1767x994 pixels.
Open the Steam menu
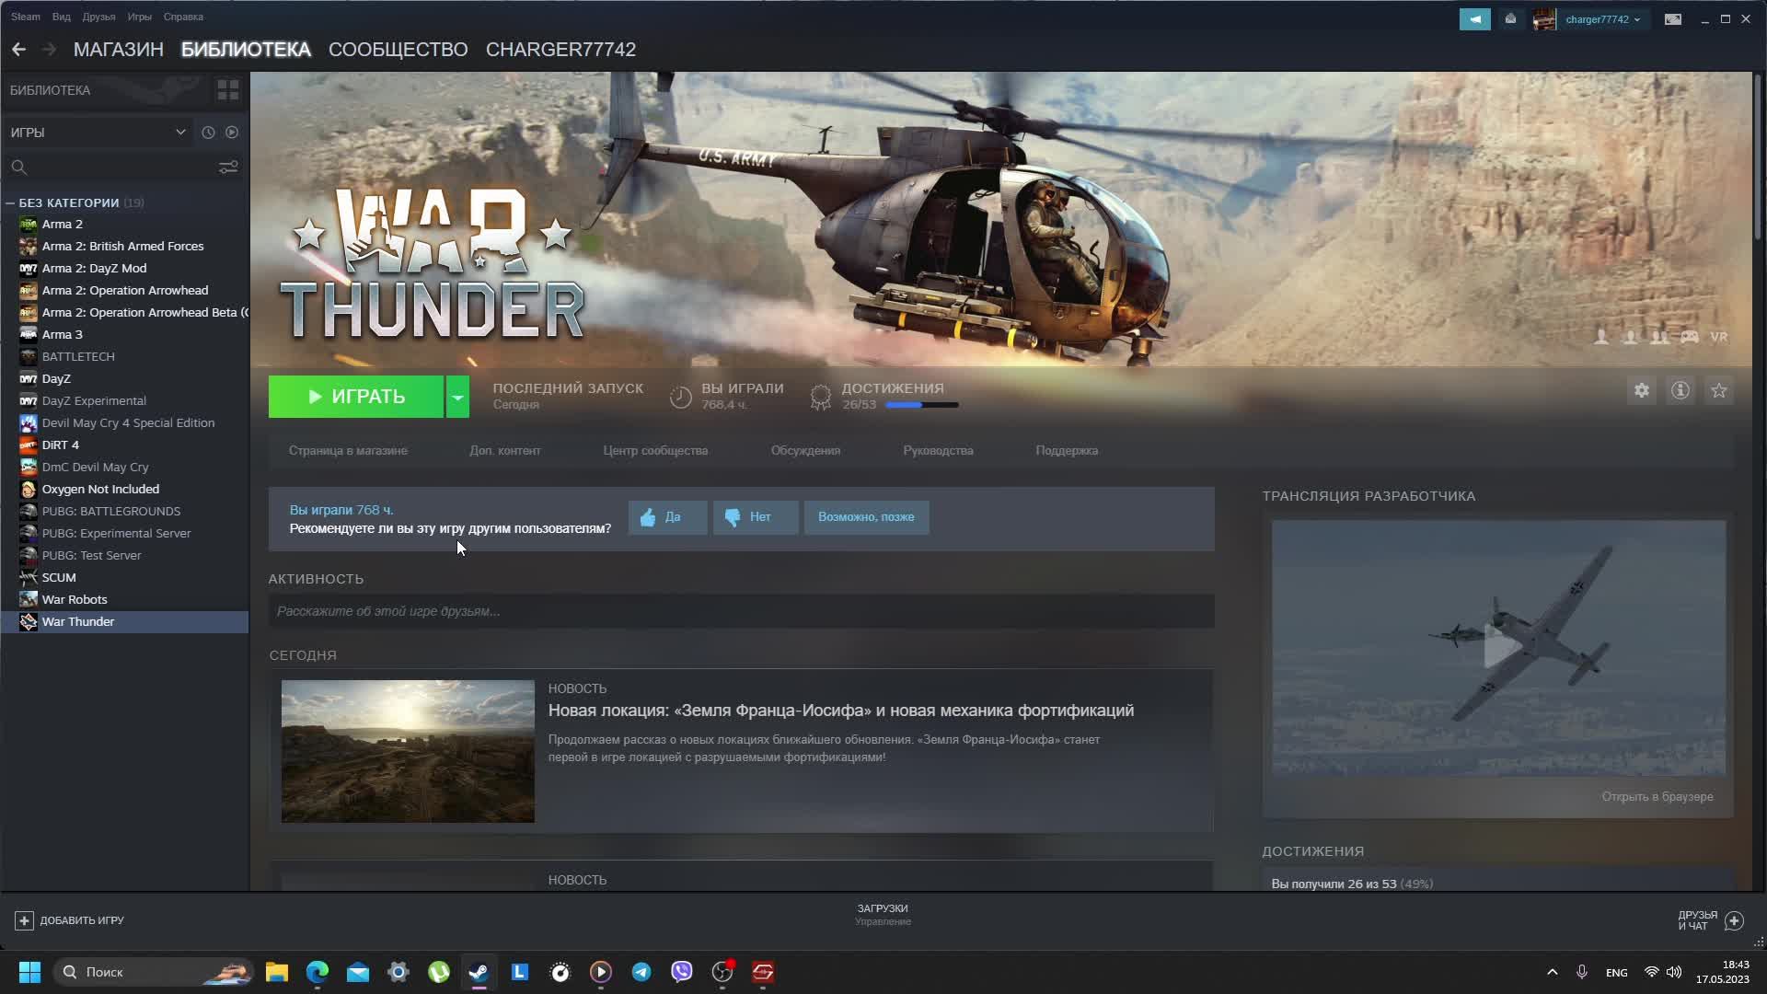click(26, 17)
